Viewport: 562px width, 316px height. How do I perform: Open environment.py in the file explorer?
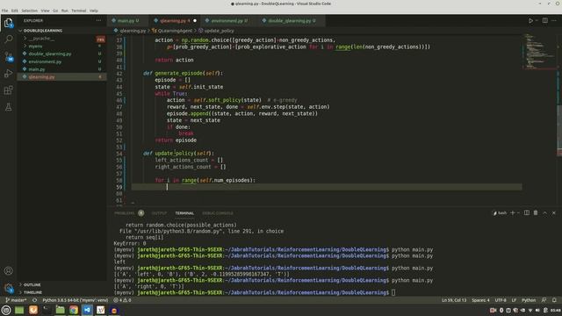point(62,61)
